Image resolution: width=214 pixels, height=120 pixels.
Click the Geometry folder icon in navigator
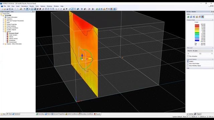(x=6, y=19)
